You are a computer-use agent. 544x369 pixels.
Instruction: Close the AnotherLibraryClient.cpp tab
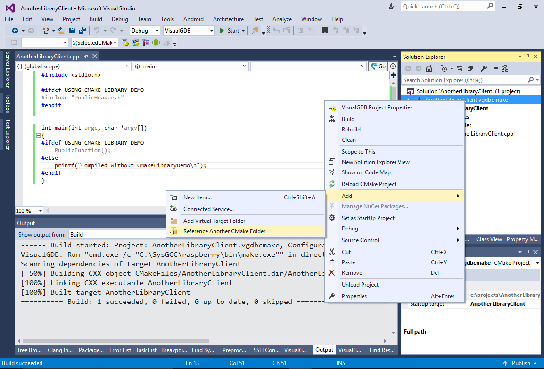94,56
